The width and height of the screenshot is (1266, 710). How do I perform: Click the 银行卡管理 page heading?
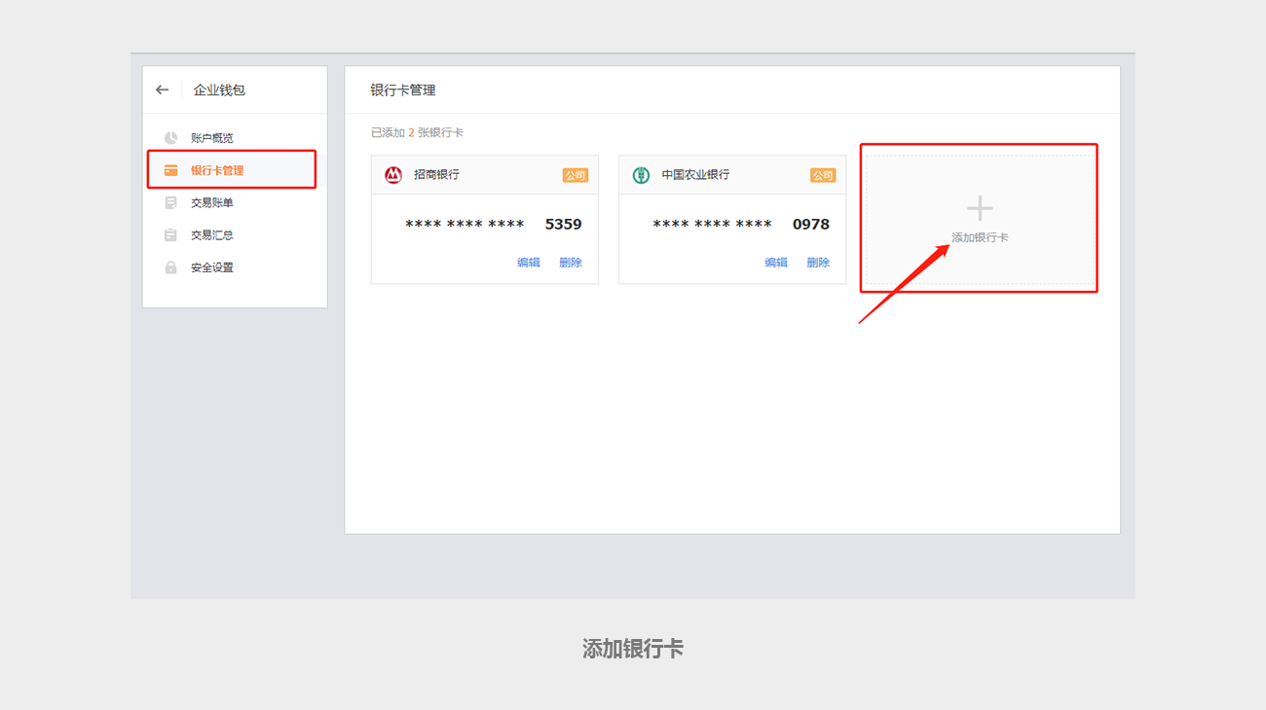[x=403, y=89]
